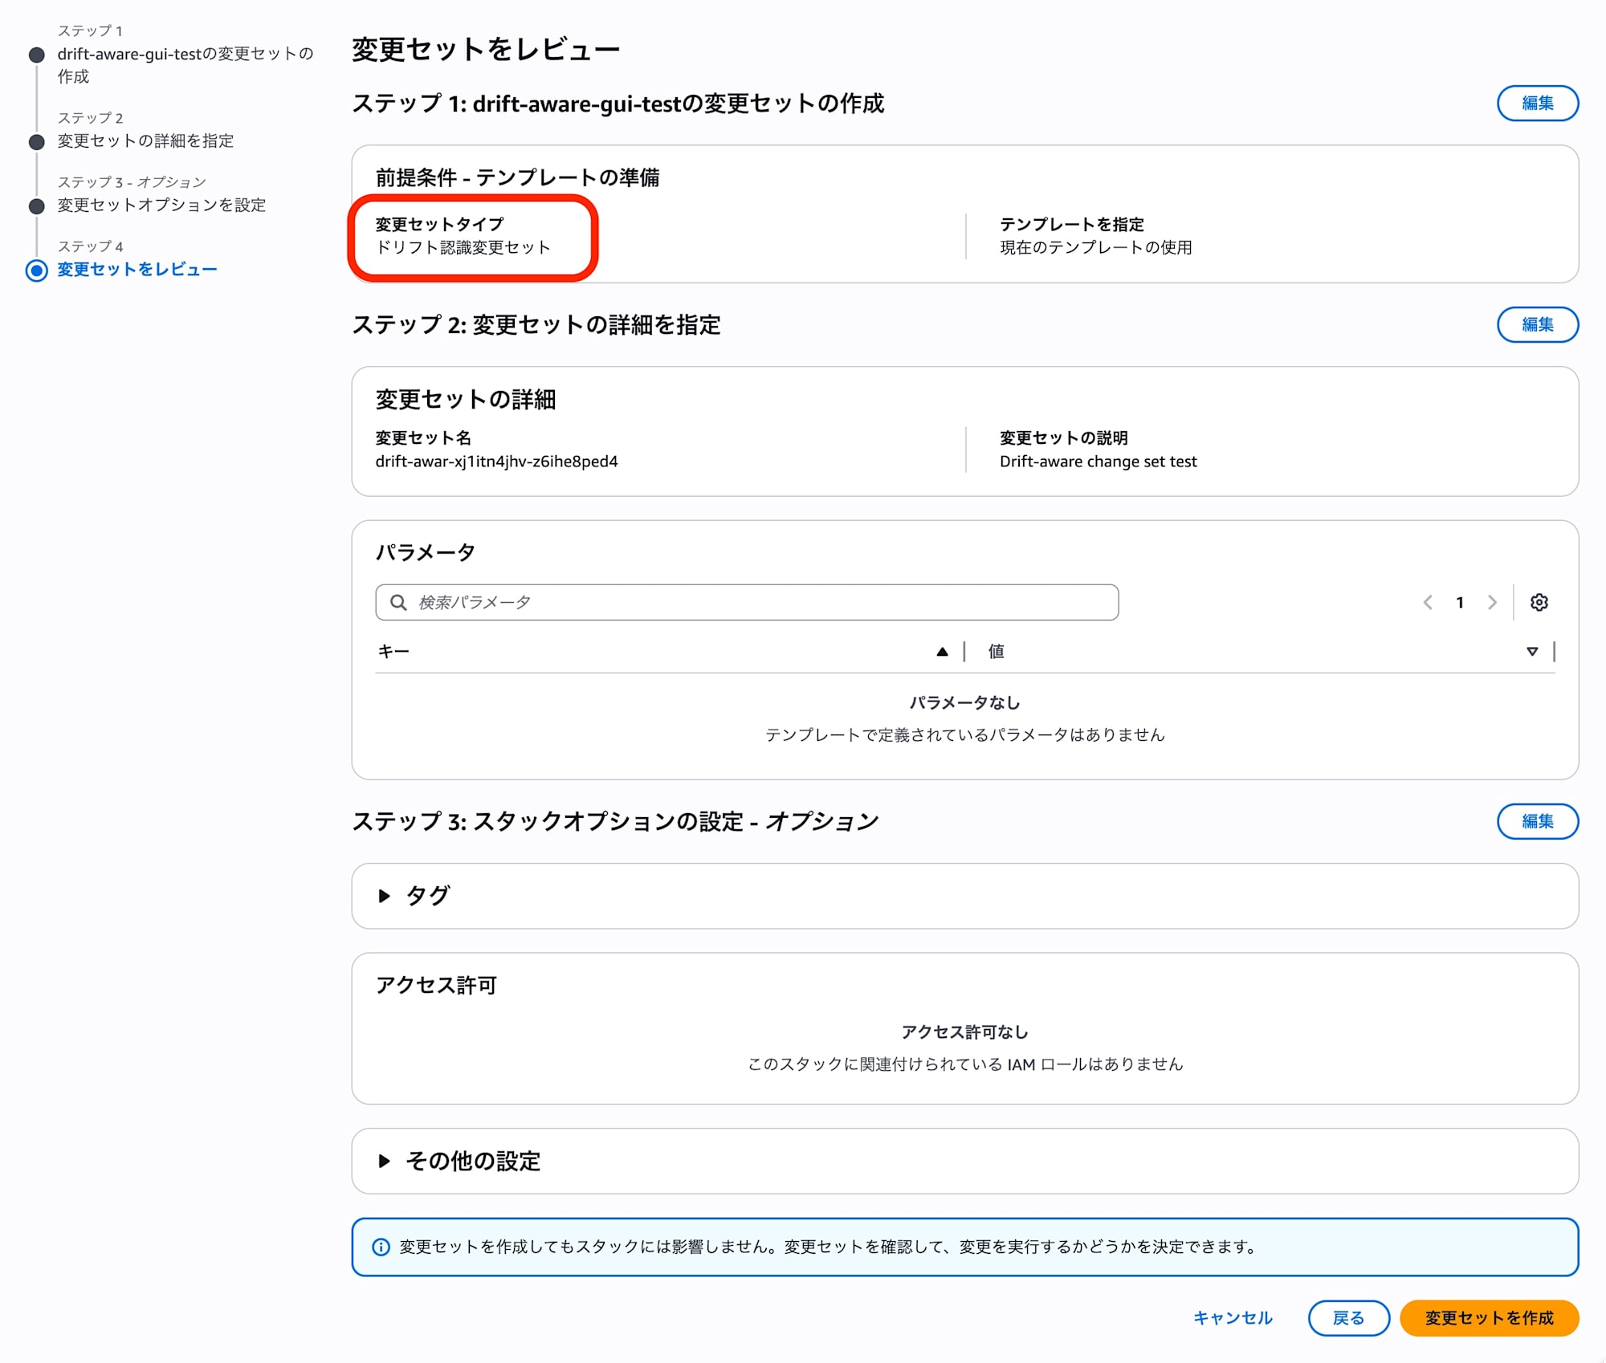The height and width of the screenshot is (1363, 1606).
Task: Click the magnifier icon in the parameter search box
Action: 398,602
